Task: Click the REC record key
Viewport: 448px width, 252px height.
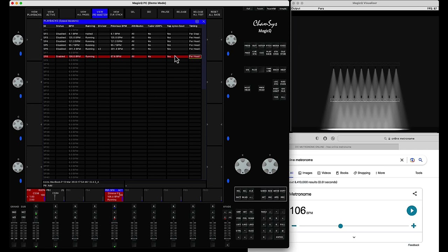Action: tap(282, 197)
